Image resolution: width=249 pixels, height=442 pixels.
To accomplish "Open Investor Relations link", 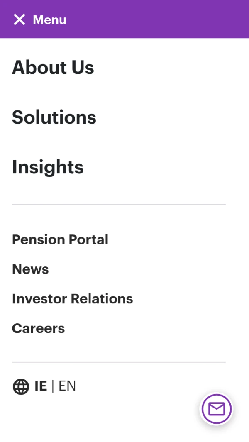I will pos(73,299).
